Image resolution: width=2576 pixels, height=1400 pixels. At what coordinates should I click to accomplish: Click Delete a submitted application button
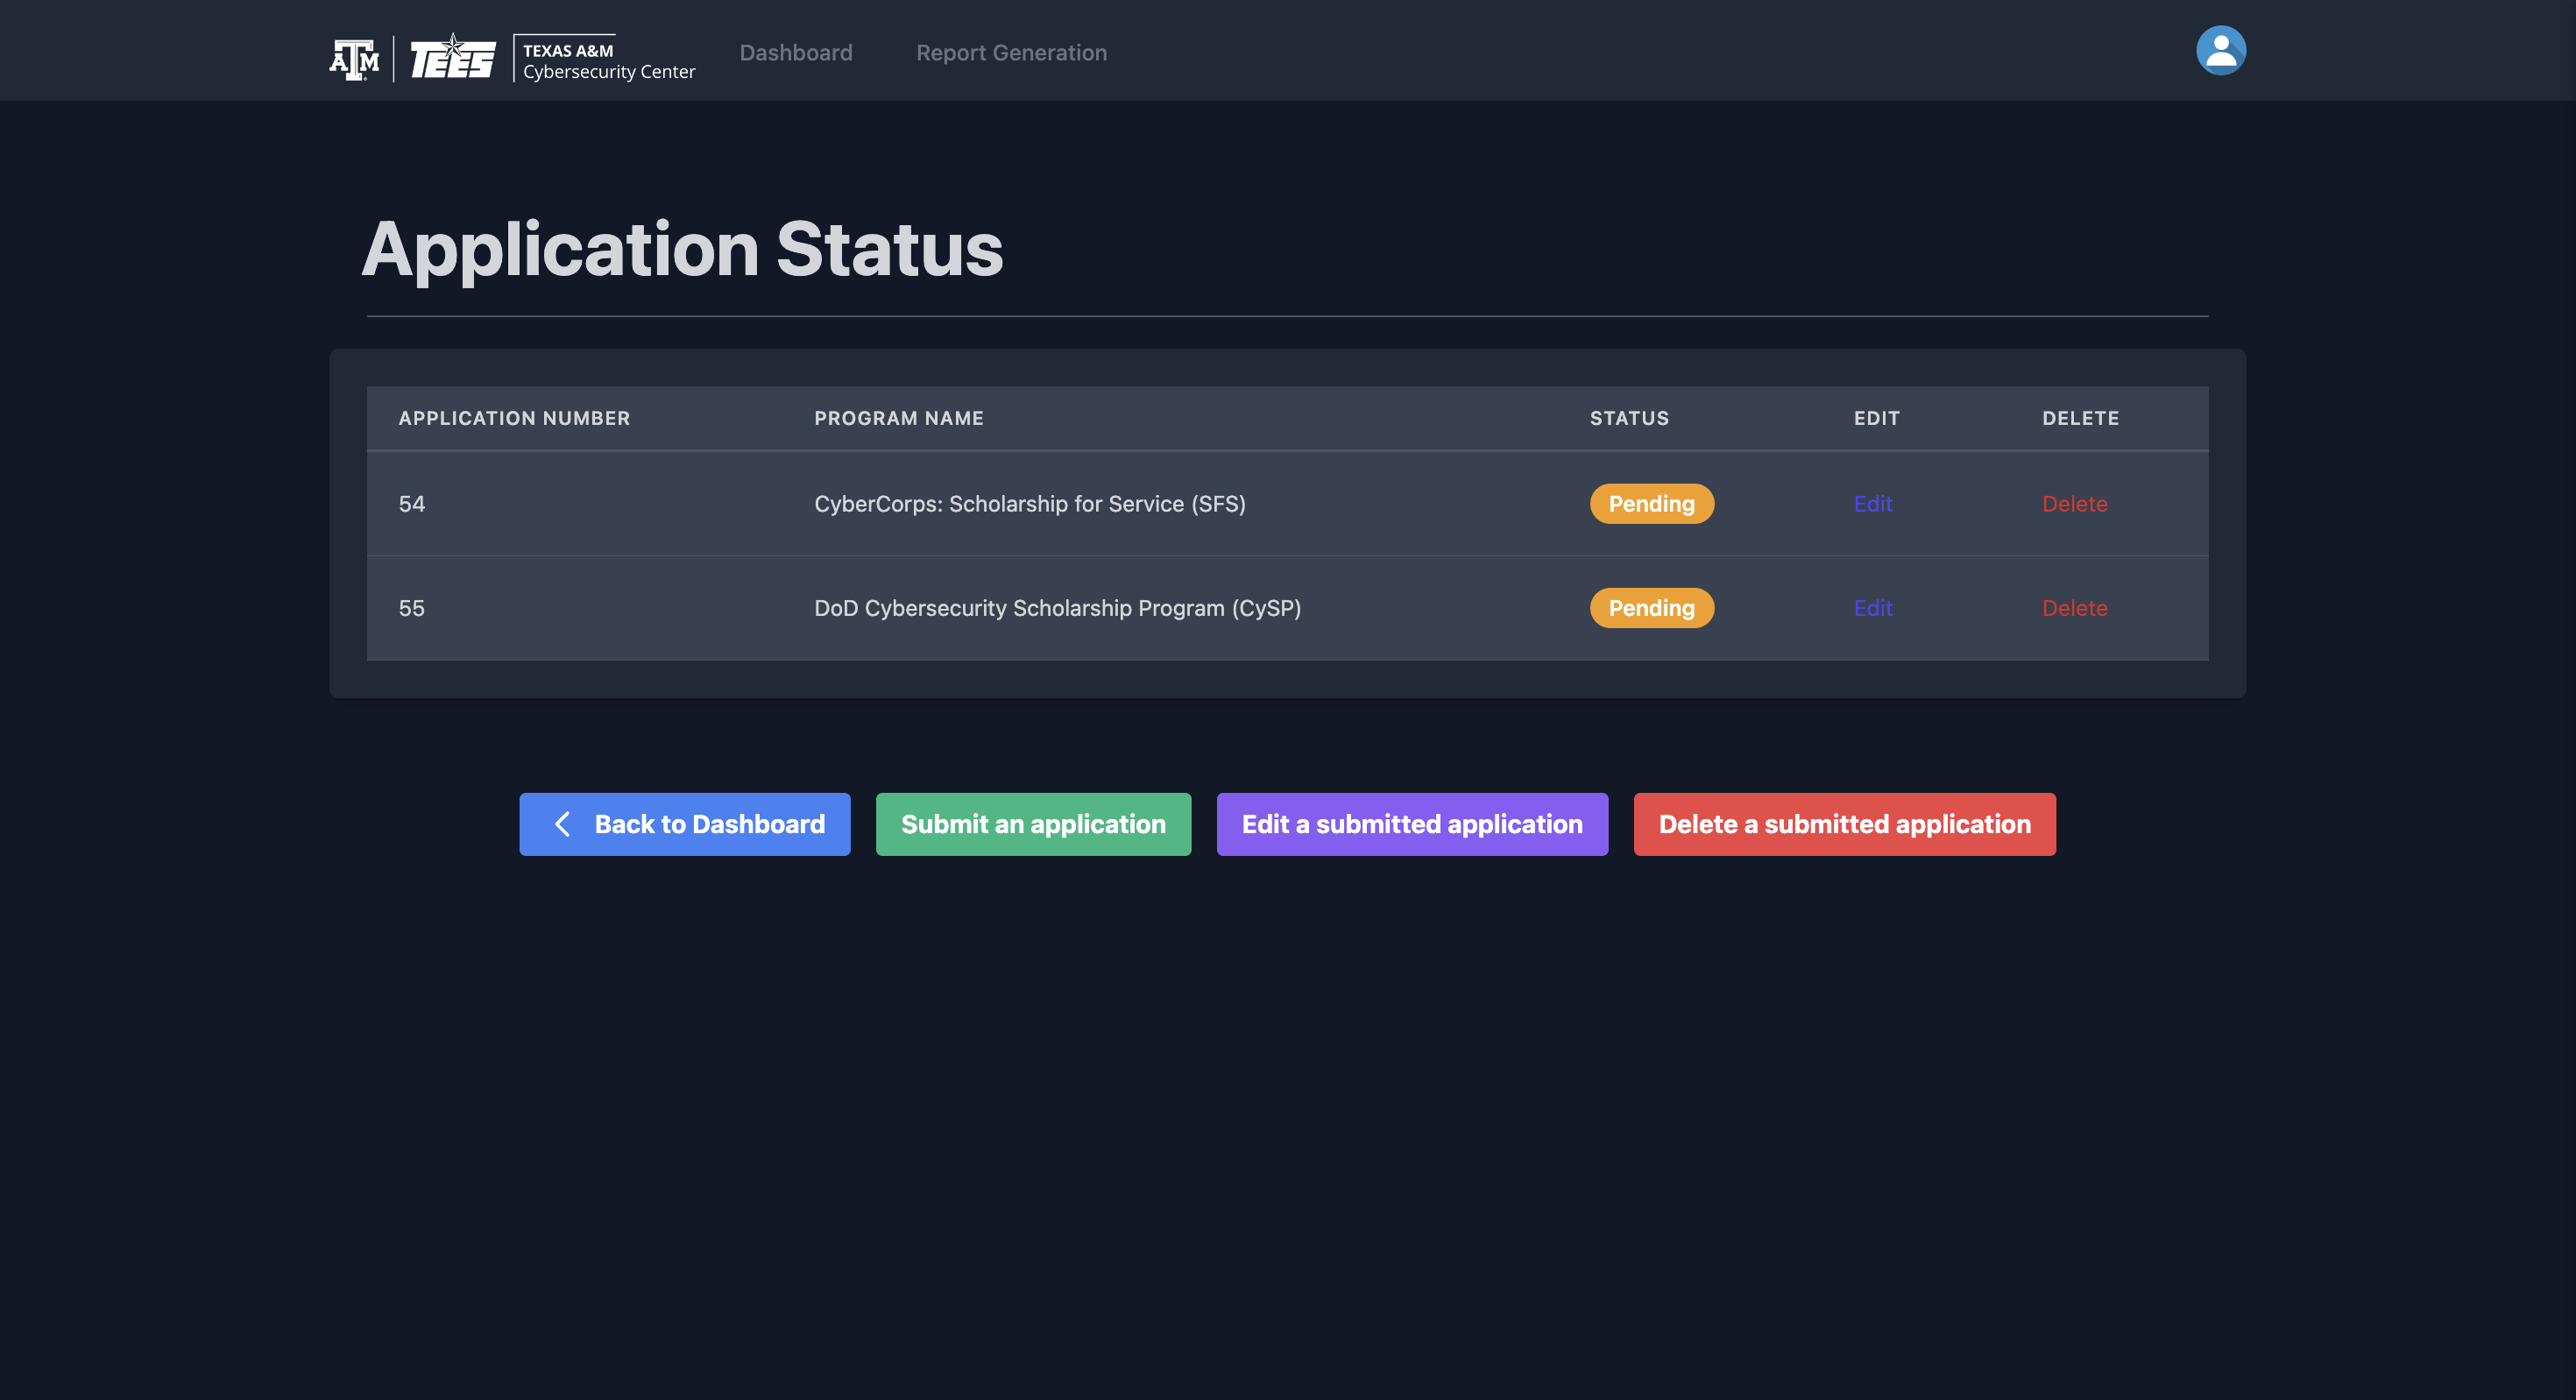tap(1844, 824)
